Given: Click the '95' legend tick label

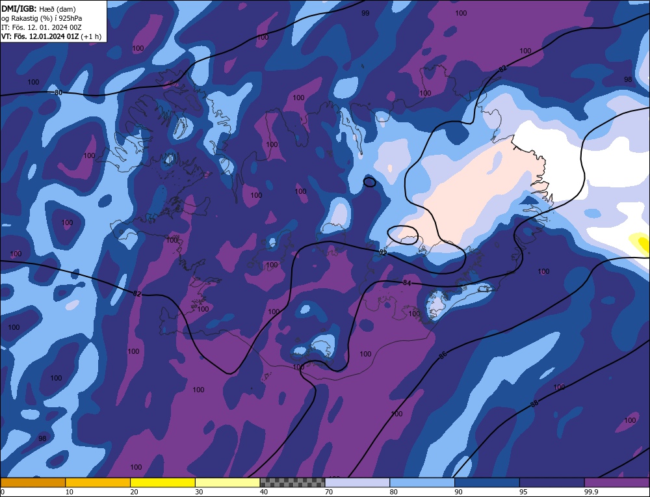Looking at the screenshot, I should 523,492.
